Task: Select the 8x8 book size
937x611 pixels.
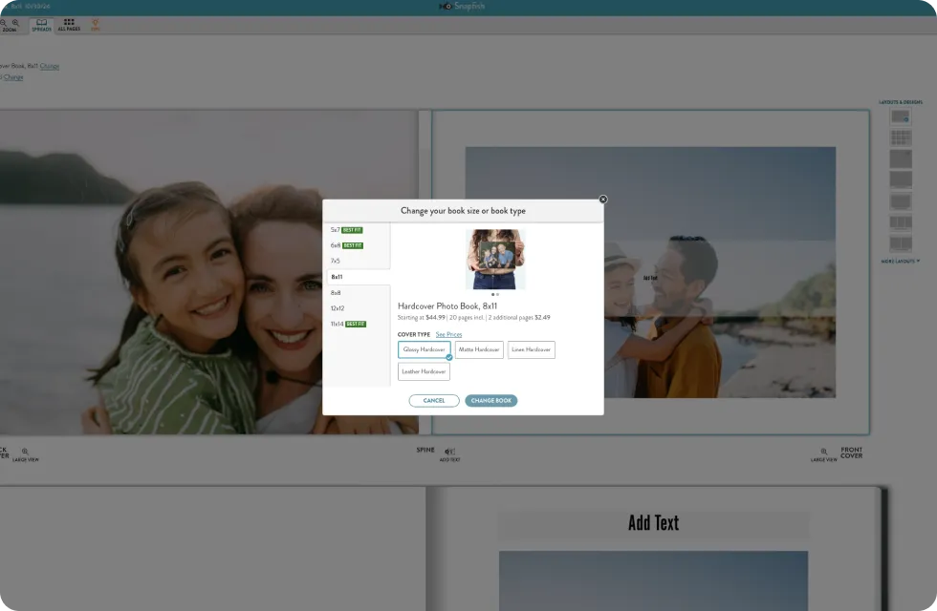Action: click(336, 292)
